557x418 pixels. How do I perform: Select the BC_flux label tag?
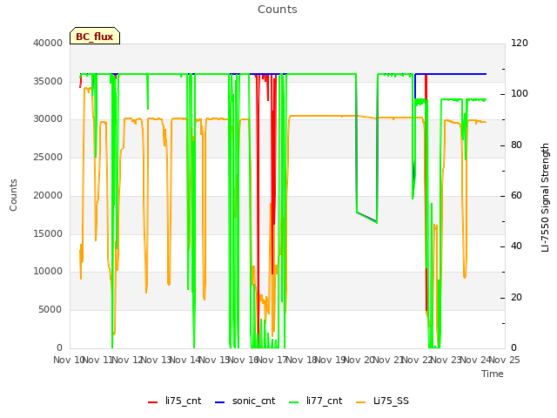click(95, 36)
